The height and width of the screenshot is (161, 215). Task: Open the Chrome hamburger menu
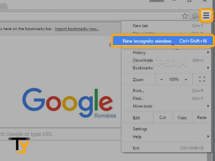click(206, 15)
